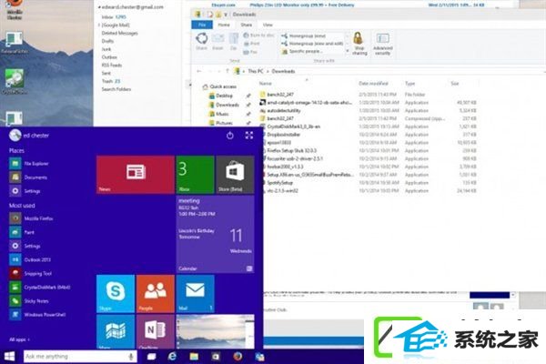Go up one folder level
This screenshot has height=364, width=546.
(x=227, y=71)
